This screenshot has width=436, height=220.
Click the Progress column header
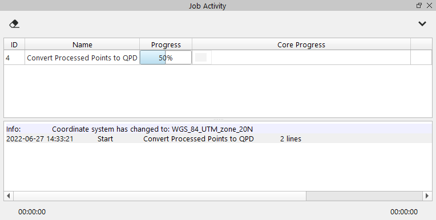(165, 44)
